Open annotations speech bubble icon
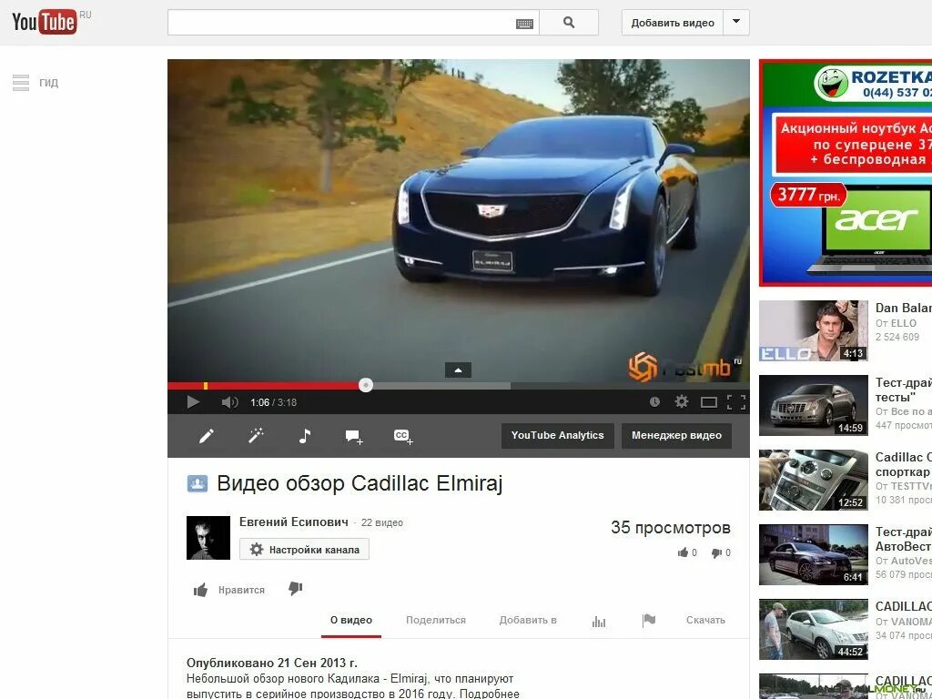932x699 pixels. click(x=354, y=437)
